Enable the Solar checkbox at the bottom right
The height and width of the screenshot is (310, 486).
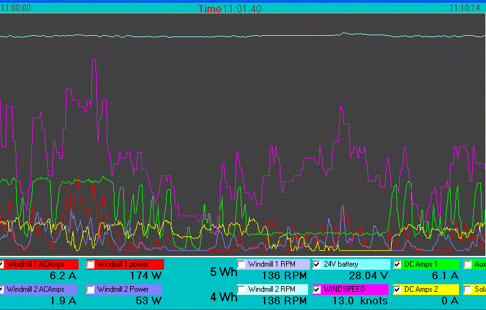468,289
